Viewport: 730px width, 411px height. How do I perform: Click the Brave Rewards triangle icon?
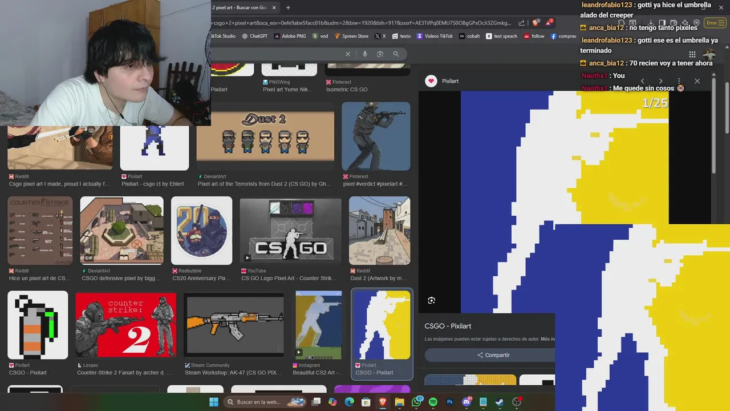549,23
